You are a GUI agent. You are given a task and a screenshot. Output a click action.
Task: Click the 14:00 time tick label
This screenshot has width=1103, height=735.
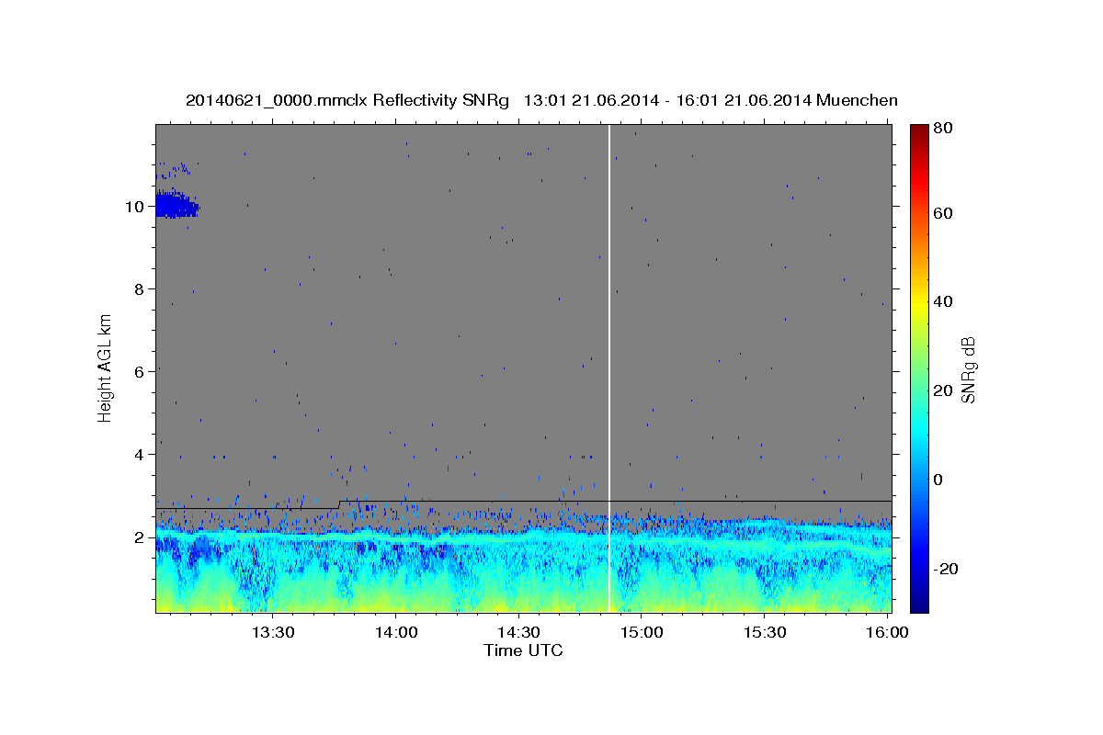pyautogui.click(x=396, y=633)
